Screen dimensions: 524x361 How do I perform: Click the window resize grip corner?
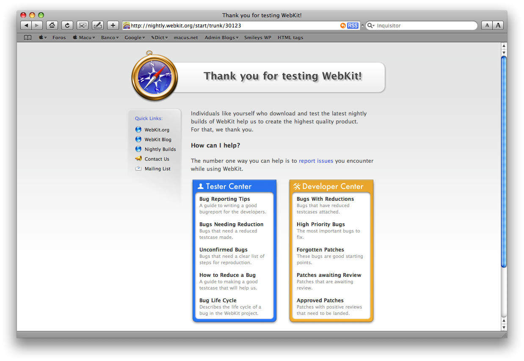point(504,334)
